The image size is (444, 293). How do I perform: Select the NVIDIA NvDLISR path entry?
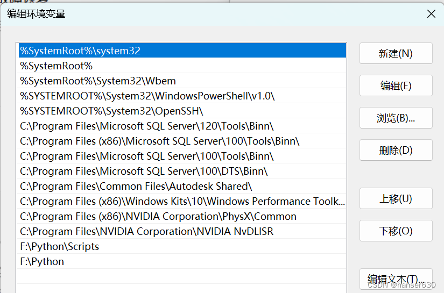(182, 231)
